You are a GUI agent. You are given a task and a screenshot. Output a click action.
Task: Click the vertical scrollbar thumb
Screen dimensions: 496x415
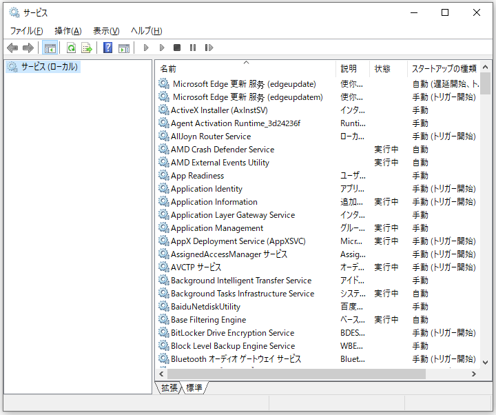485,83
